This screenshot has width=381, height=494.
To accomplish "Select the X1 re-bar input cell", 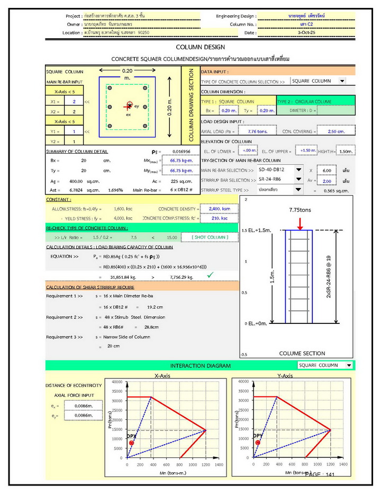I will (74, 101).
